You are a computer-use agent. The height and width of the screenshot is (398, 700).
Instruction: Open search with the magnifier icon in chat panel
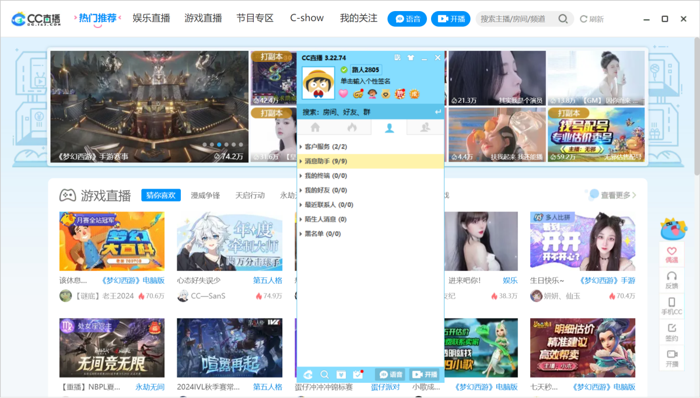pyautogui.click(x=324, y=374)
